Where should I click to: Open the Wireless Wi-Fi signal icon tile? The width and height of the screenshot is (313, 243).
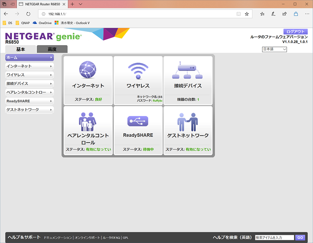[138, 71]
